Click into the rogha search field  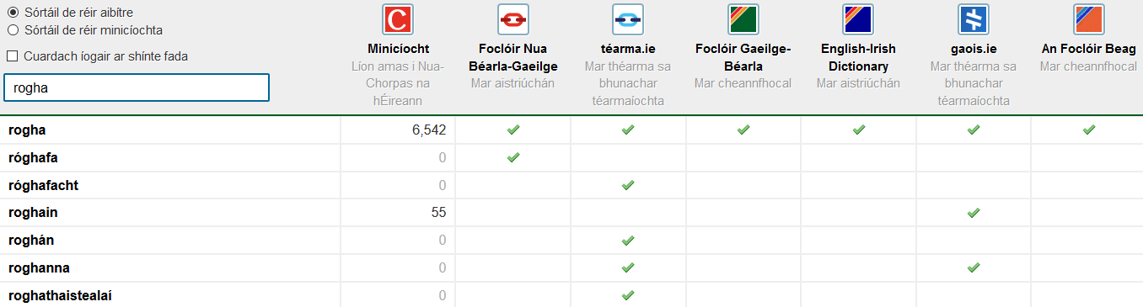(137, 87)
